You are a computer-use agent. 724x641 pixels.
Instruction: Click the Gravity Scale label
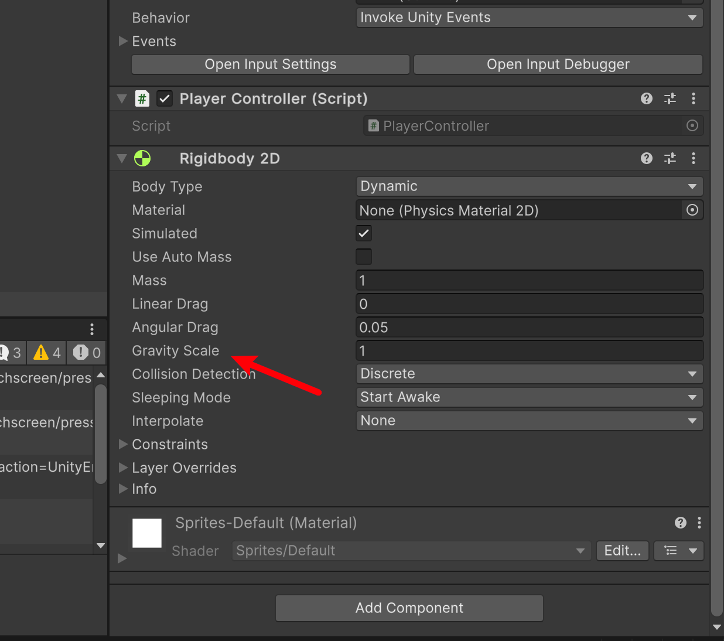pyautogui.click(x=176, y=350)
